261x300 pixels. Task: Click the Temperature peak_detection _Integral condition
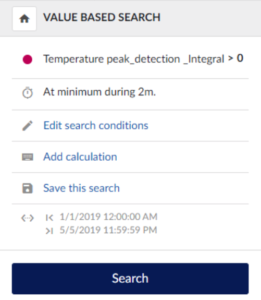tap(134, 59)
